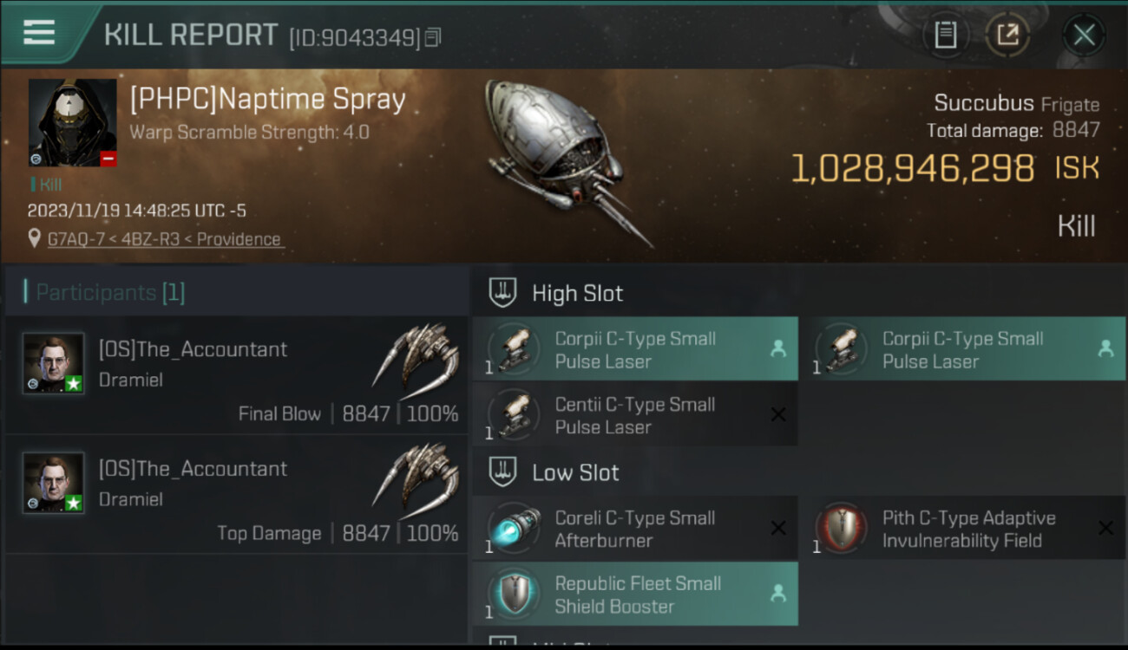Inspect the Succubus ship image
This screenshot has width=1128, height=650.
pos(564,156)
